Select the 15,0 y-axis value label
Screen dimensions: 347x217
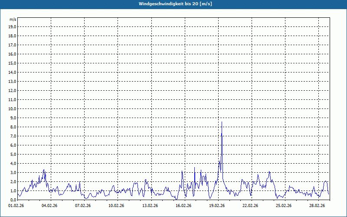12,63
